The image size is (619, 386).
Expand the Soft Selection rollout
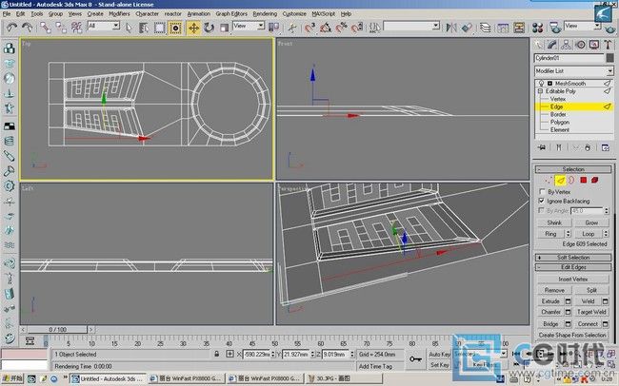[x=573, y=258]
